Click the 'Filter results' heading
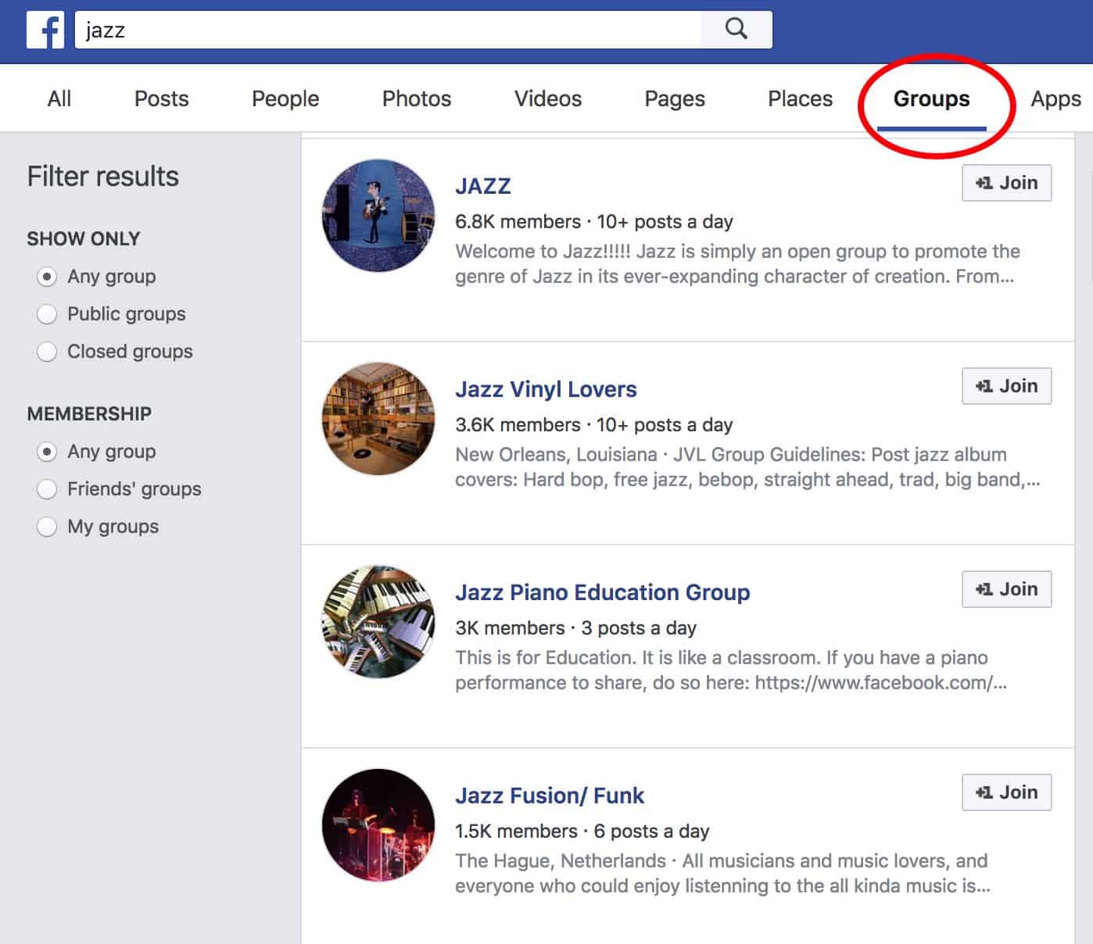The width and height of the screenshot is (1093, 944). click(x=103, y=177)
